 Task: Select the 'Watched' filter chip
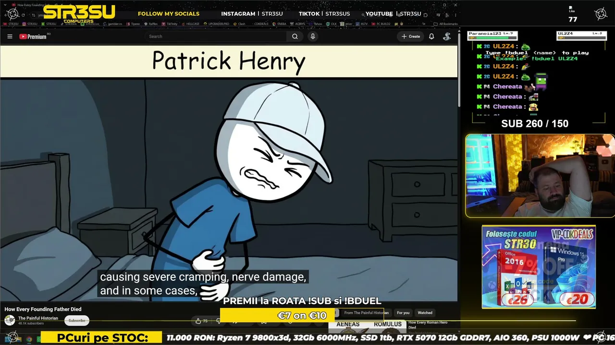click(425, 313)
